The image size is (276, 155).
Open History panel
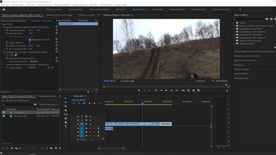(x=241, y=74)
